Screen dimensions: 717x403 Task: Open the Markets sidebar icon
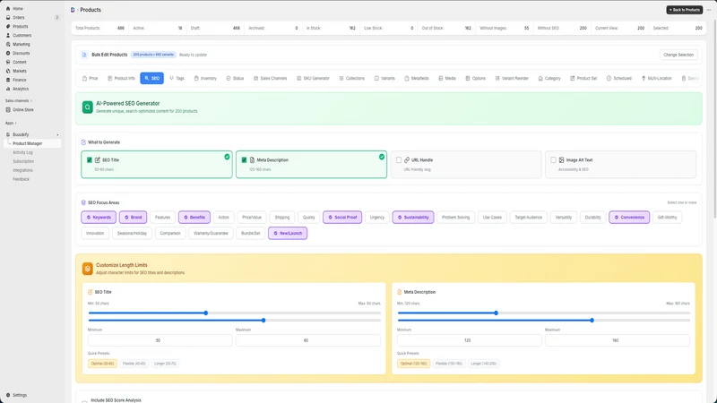pyautogui.click(x=8, y=71)
